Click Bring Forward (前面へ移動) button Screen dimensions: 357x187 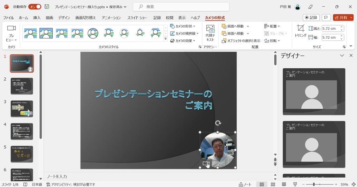tap(233, 26)
